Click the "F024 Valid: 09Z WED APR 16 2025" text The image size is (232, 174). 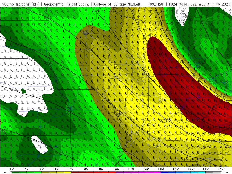200,4
